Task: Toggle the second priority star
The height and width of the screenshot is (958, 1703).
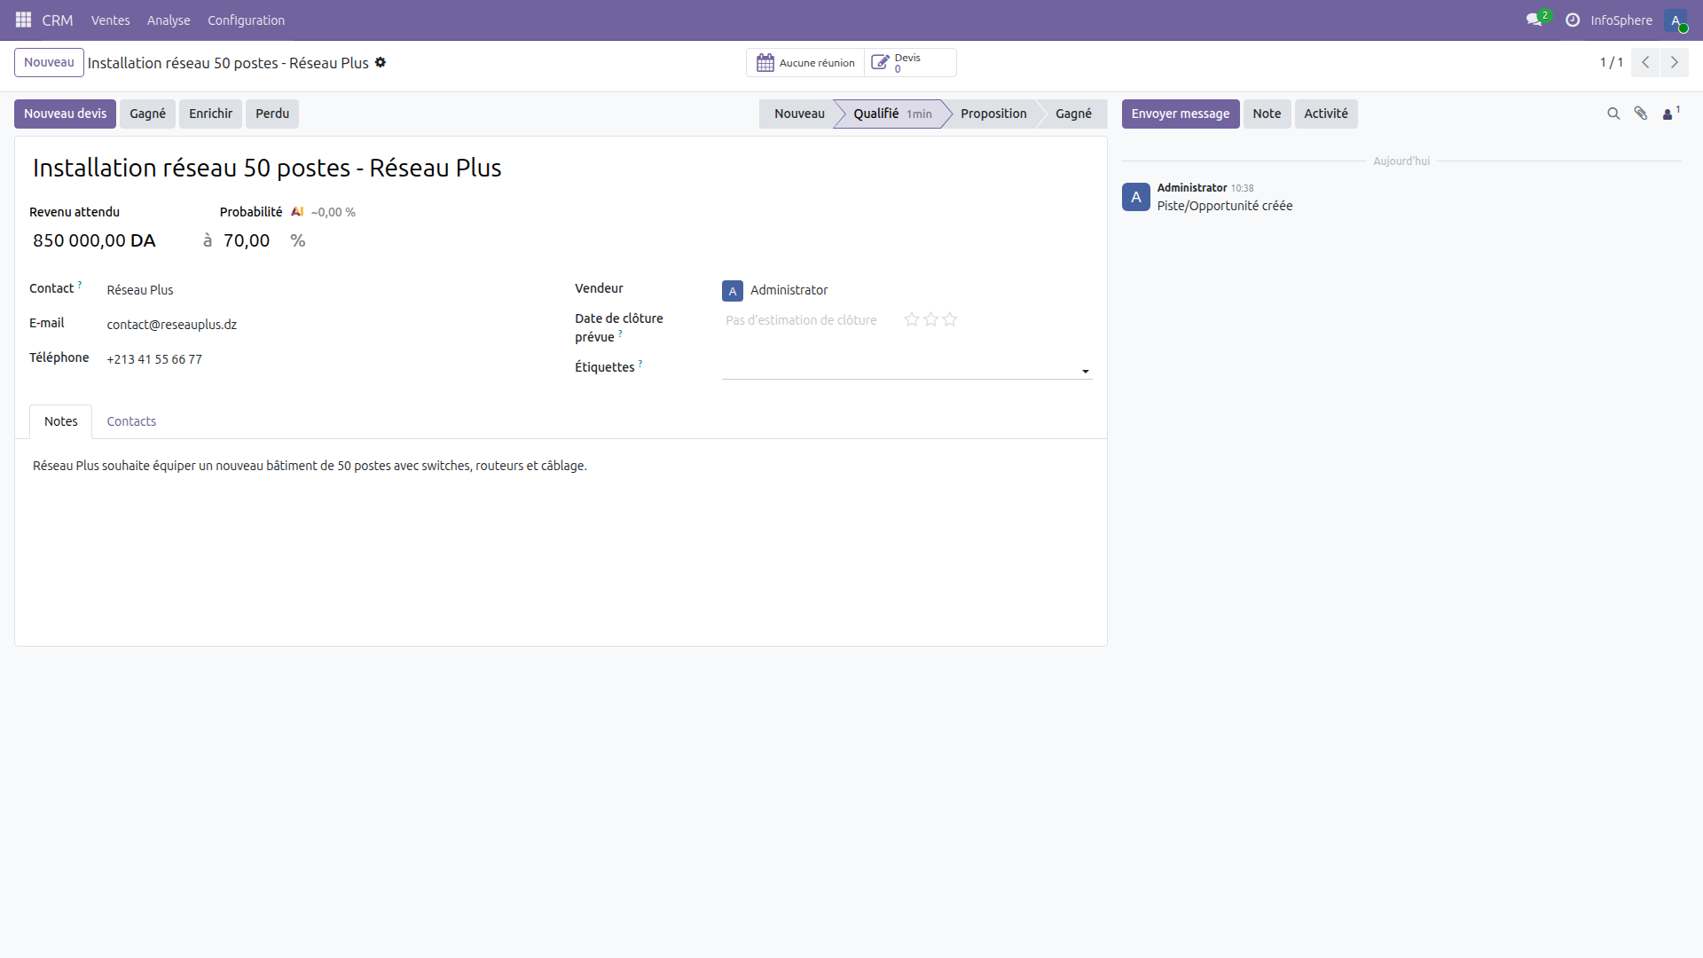Action: 930,319
